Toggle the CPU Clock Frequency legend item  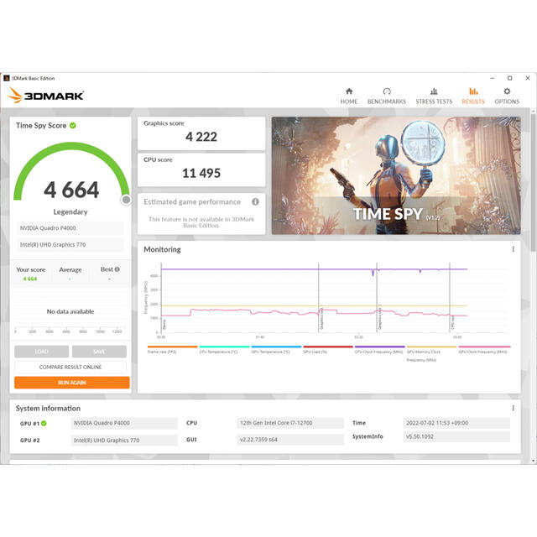(379, 350)
